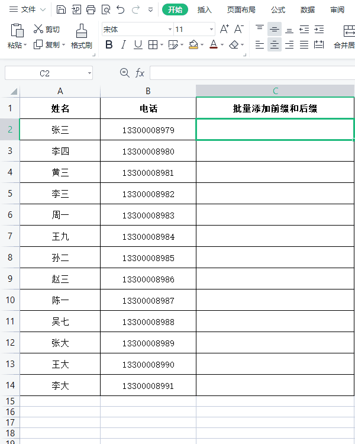
Task: Switch to the 插入 tab
Action: click(x=204, y=10)
